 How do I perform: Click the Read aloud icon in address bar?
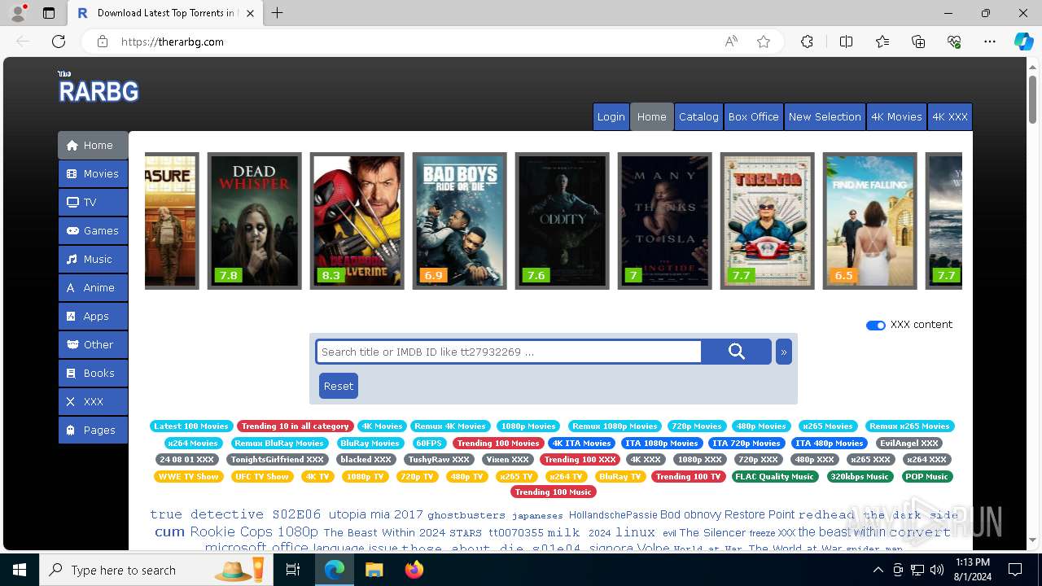coord(731,42)
